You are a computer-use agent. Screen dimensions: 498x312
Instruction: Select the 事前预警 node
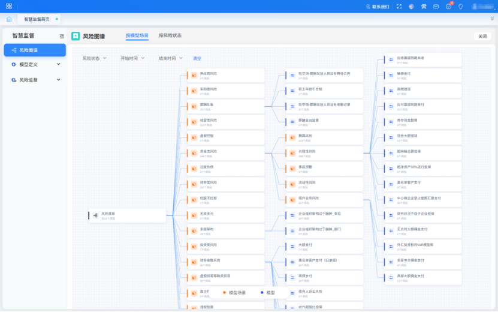point(324,169)
